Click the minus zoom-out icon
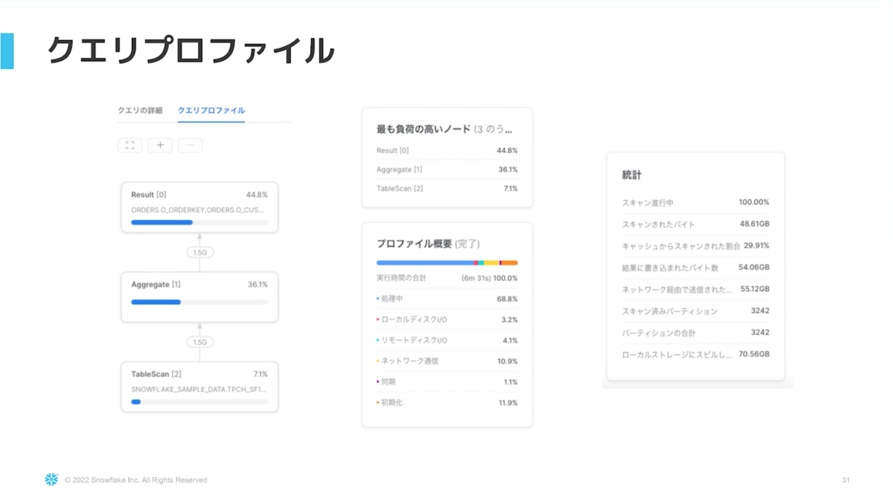The width and height of the screenshot is (893, 501). pyautogui.click(x=190, y=145)
